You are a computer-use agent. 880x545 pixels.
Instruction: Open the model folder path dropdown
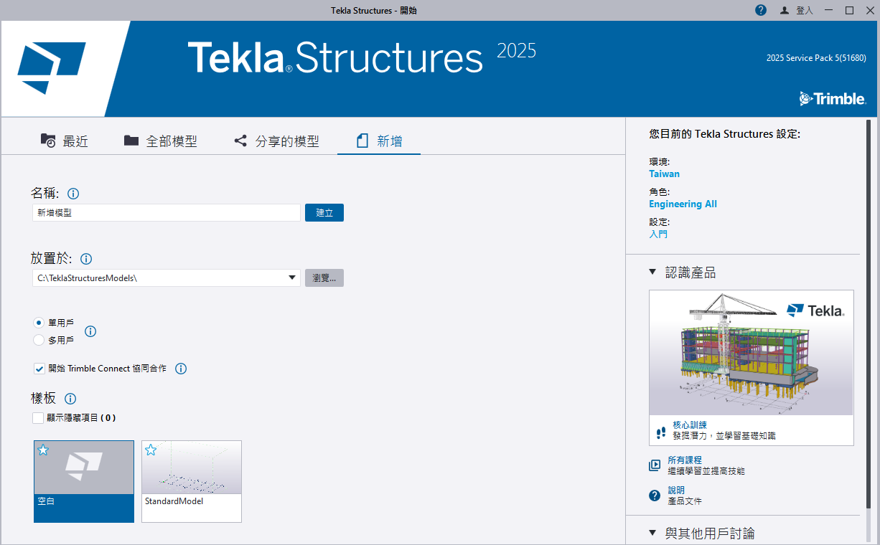(x=292, y=278)
